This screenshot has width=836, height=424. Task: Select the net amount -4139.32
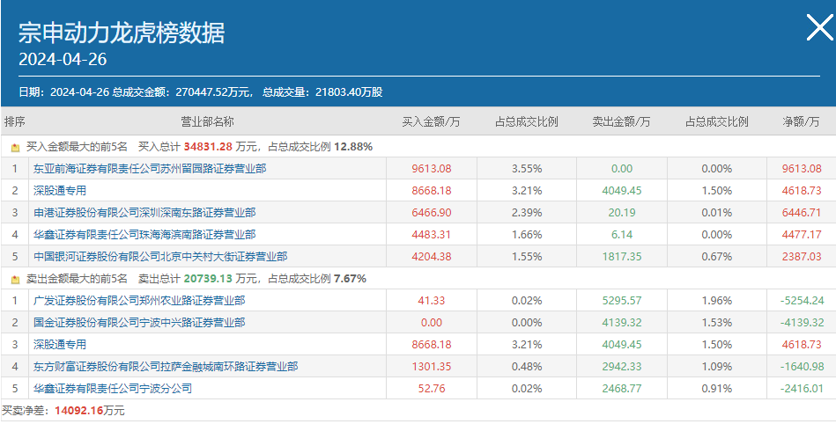(802, 322)
